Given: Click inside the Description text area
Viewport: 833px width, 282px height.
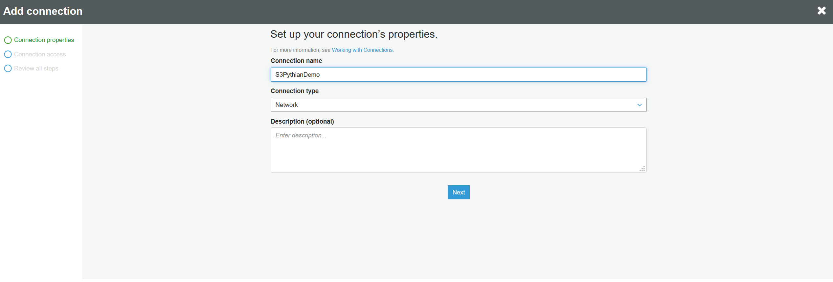Looking at the screenshot, I should [458, 150].
